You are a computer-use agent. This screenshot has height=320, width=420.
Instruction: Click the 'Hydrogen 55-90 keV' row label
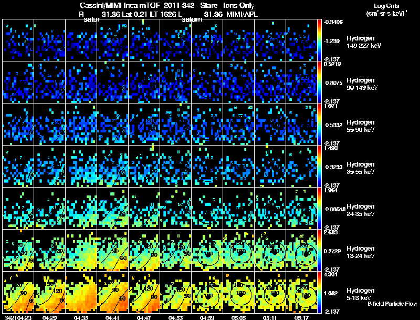[361, 126]
